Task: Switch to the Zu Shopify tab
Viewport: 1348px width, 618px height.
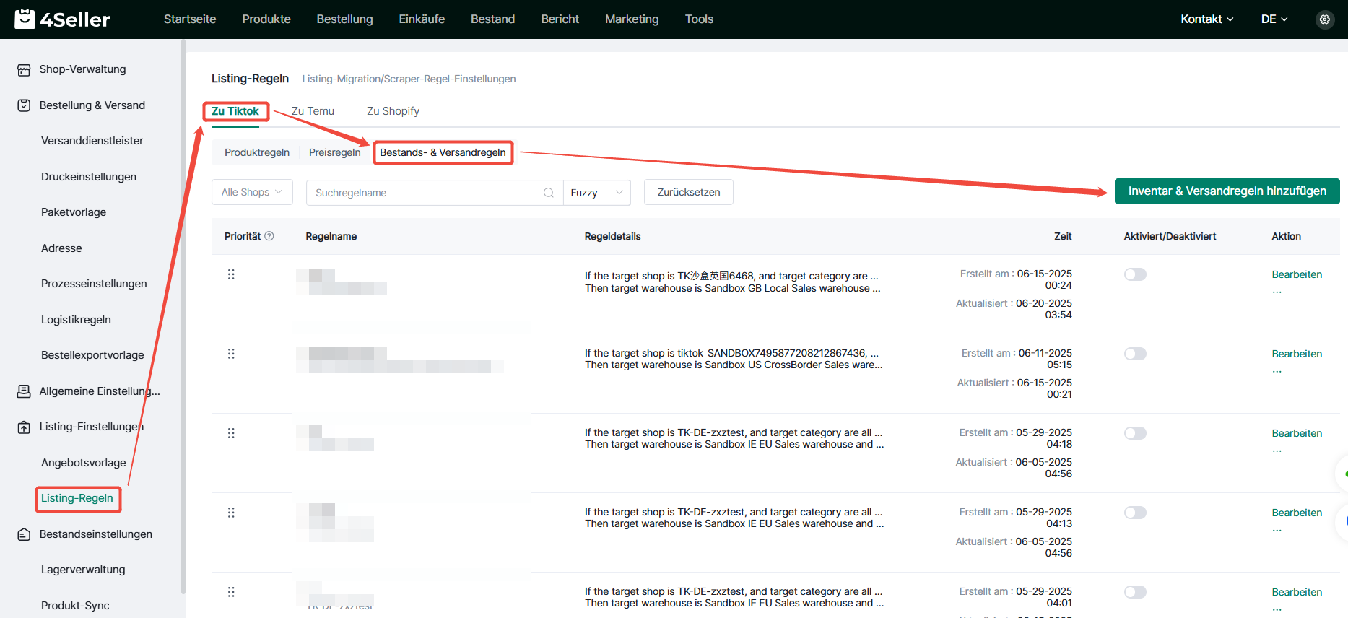Action: (393, 111)
